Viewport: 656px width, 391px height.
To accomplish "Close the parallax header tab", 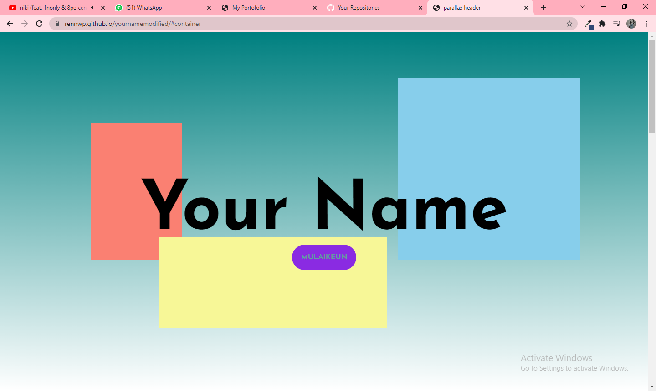I will [x=526, y=8].
